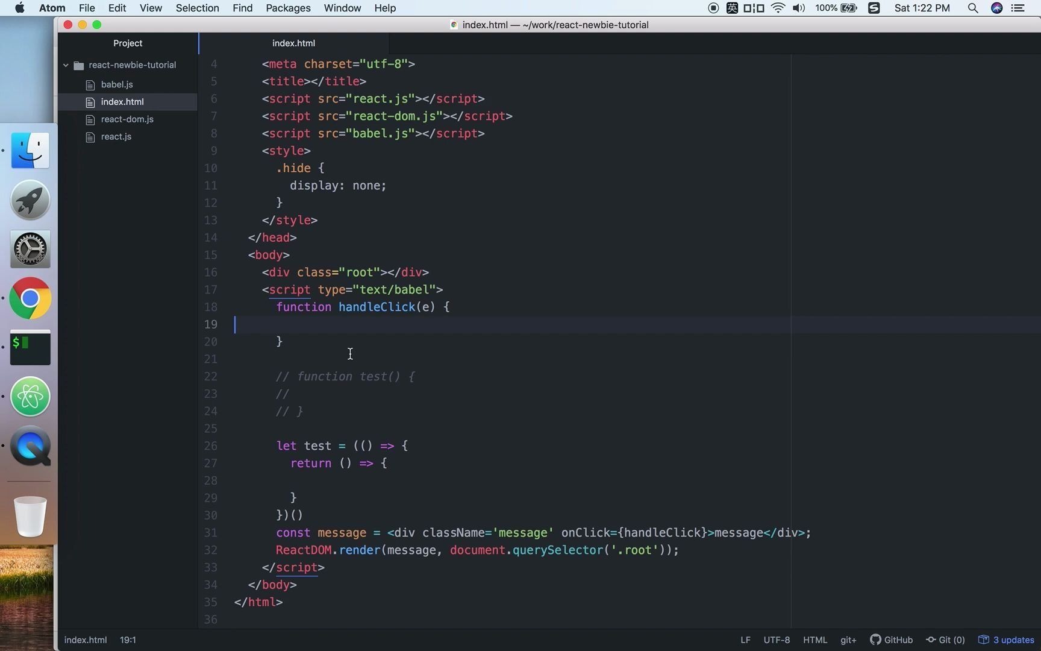Click the S app icon in menu bar
The width and height of the screenshot is (1041, 651).
pos(874,8)
